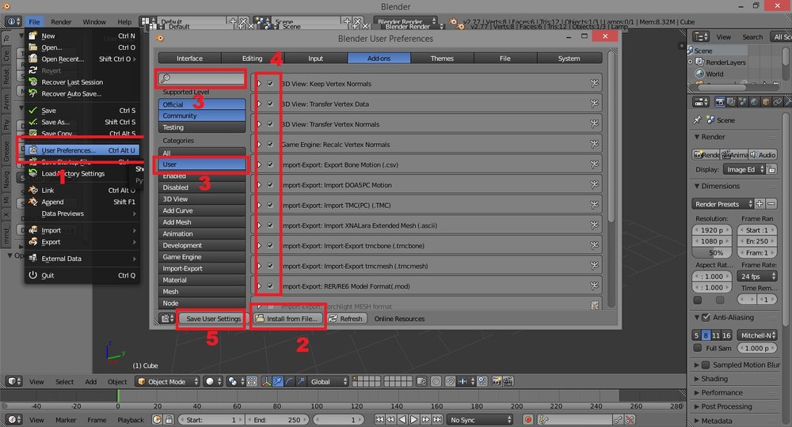Click the OpenGL render image camera icon

[x=497, y=382]
